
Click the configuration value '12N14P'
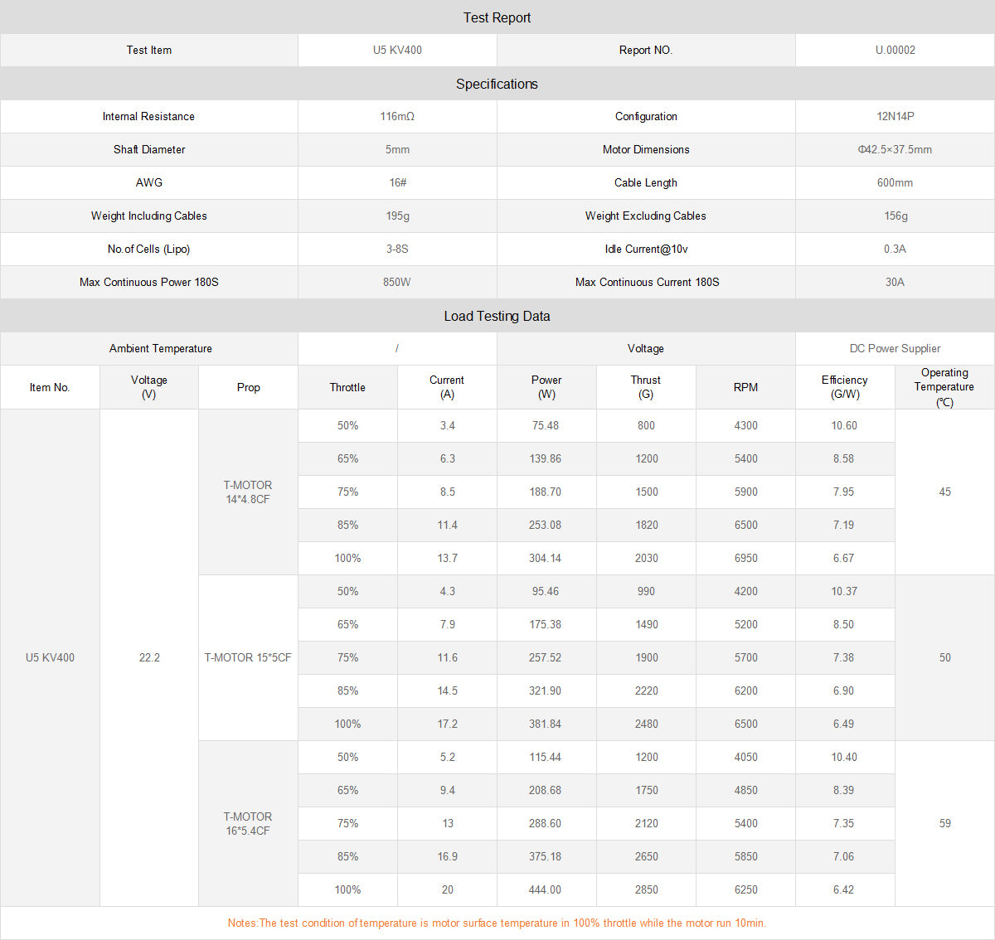coord(895,116)
